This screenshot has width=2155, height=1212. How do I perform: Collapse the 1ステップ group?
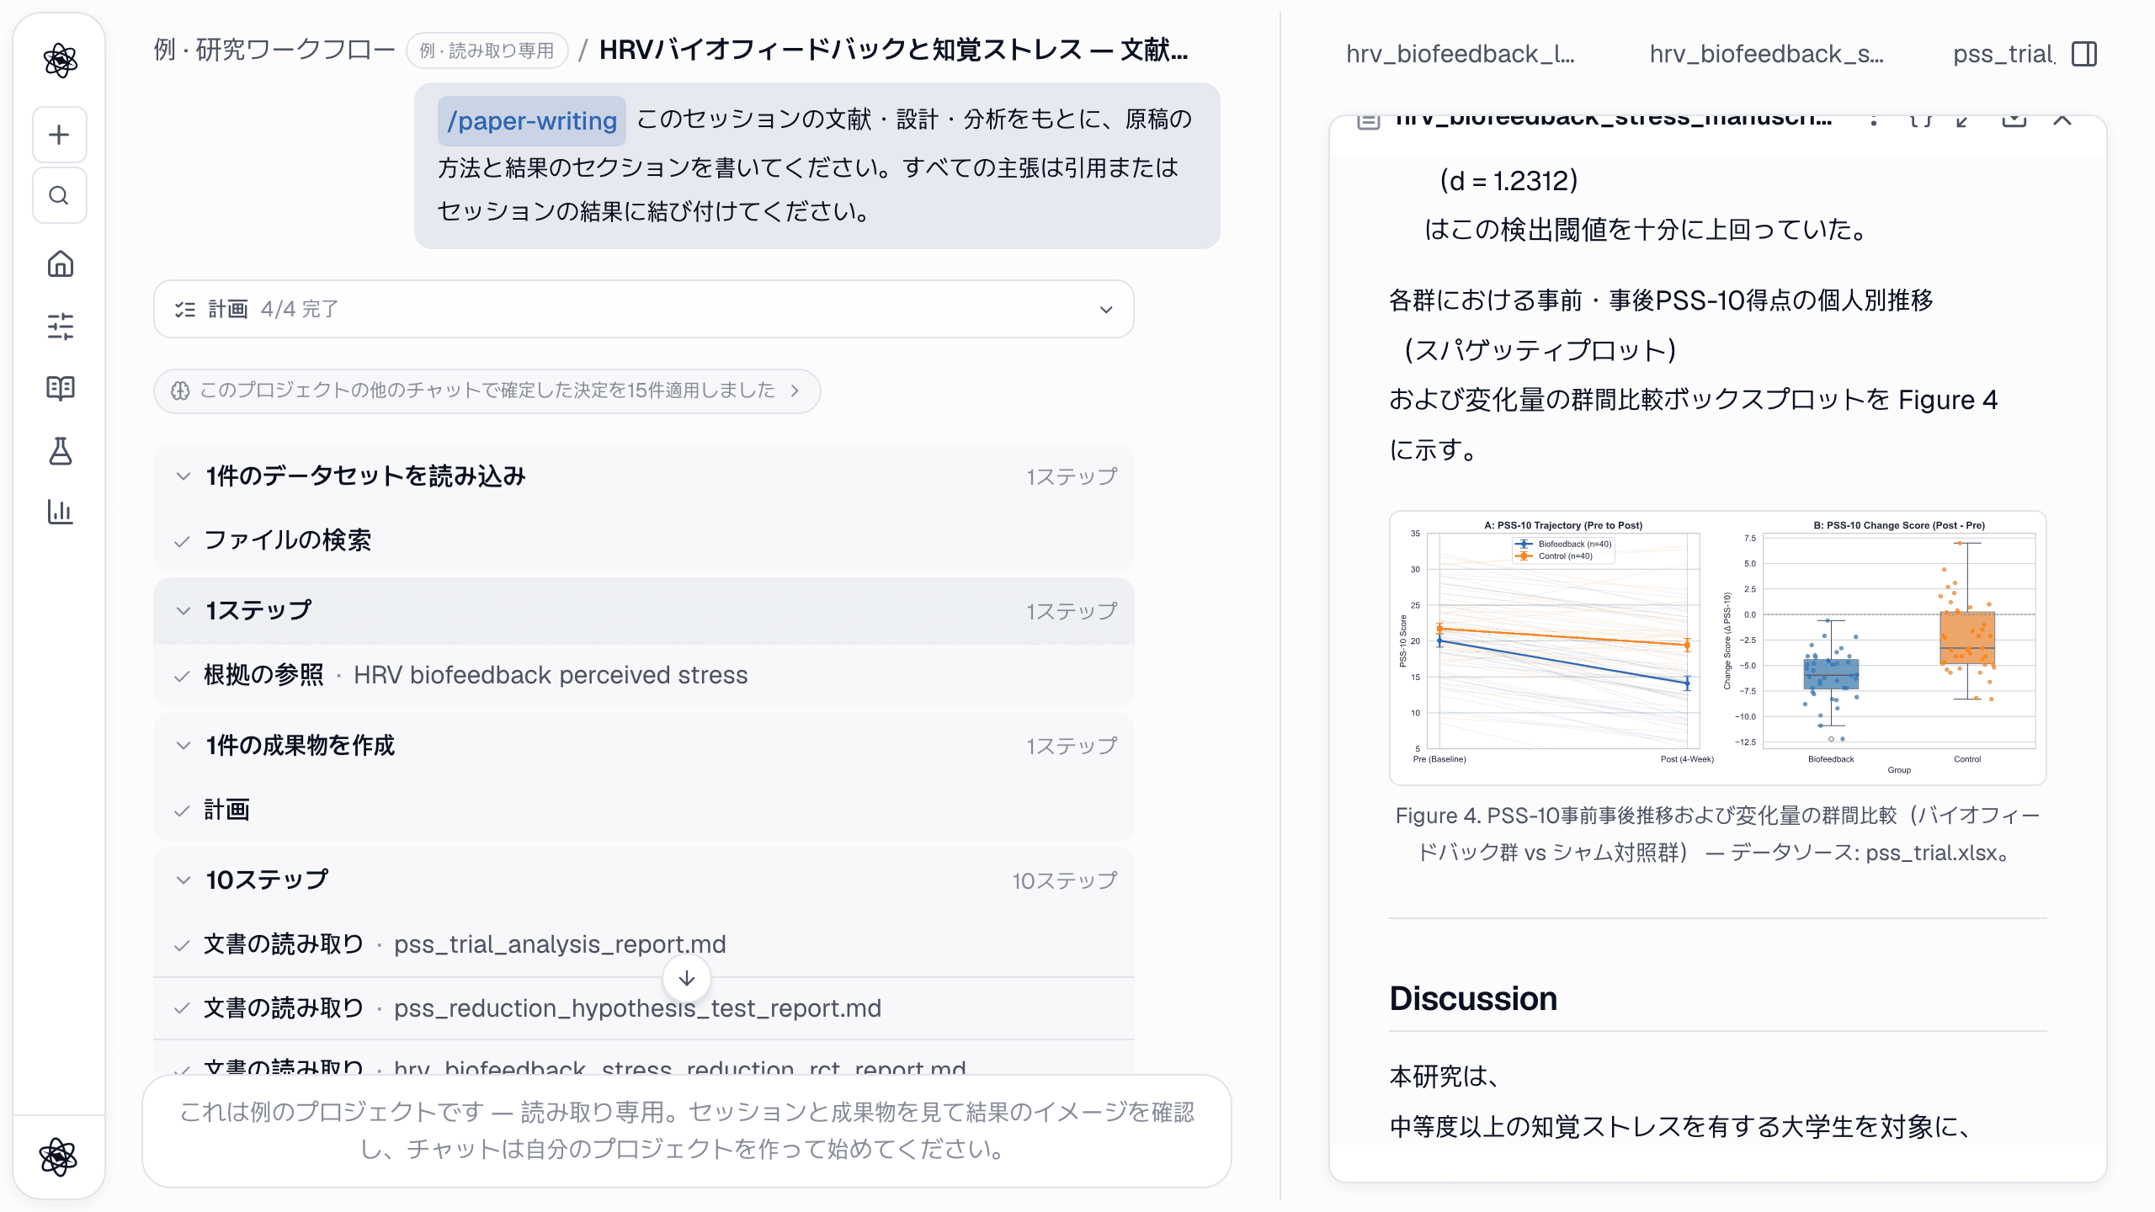(x=183, y=611)
